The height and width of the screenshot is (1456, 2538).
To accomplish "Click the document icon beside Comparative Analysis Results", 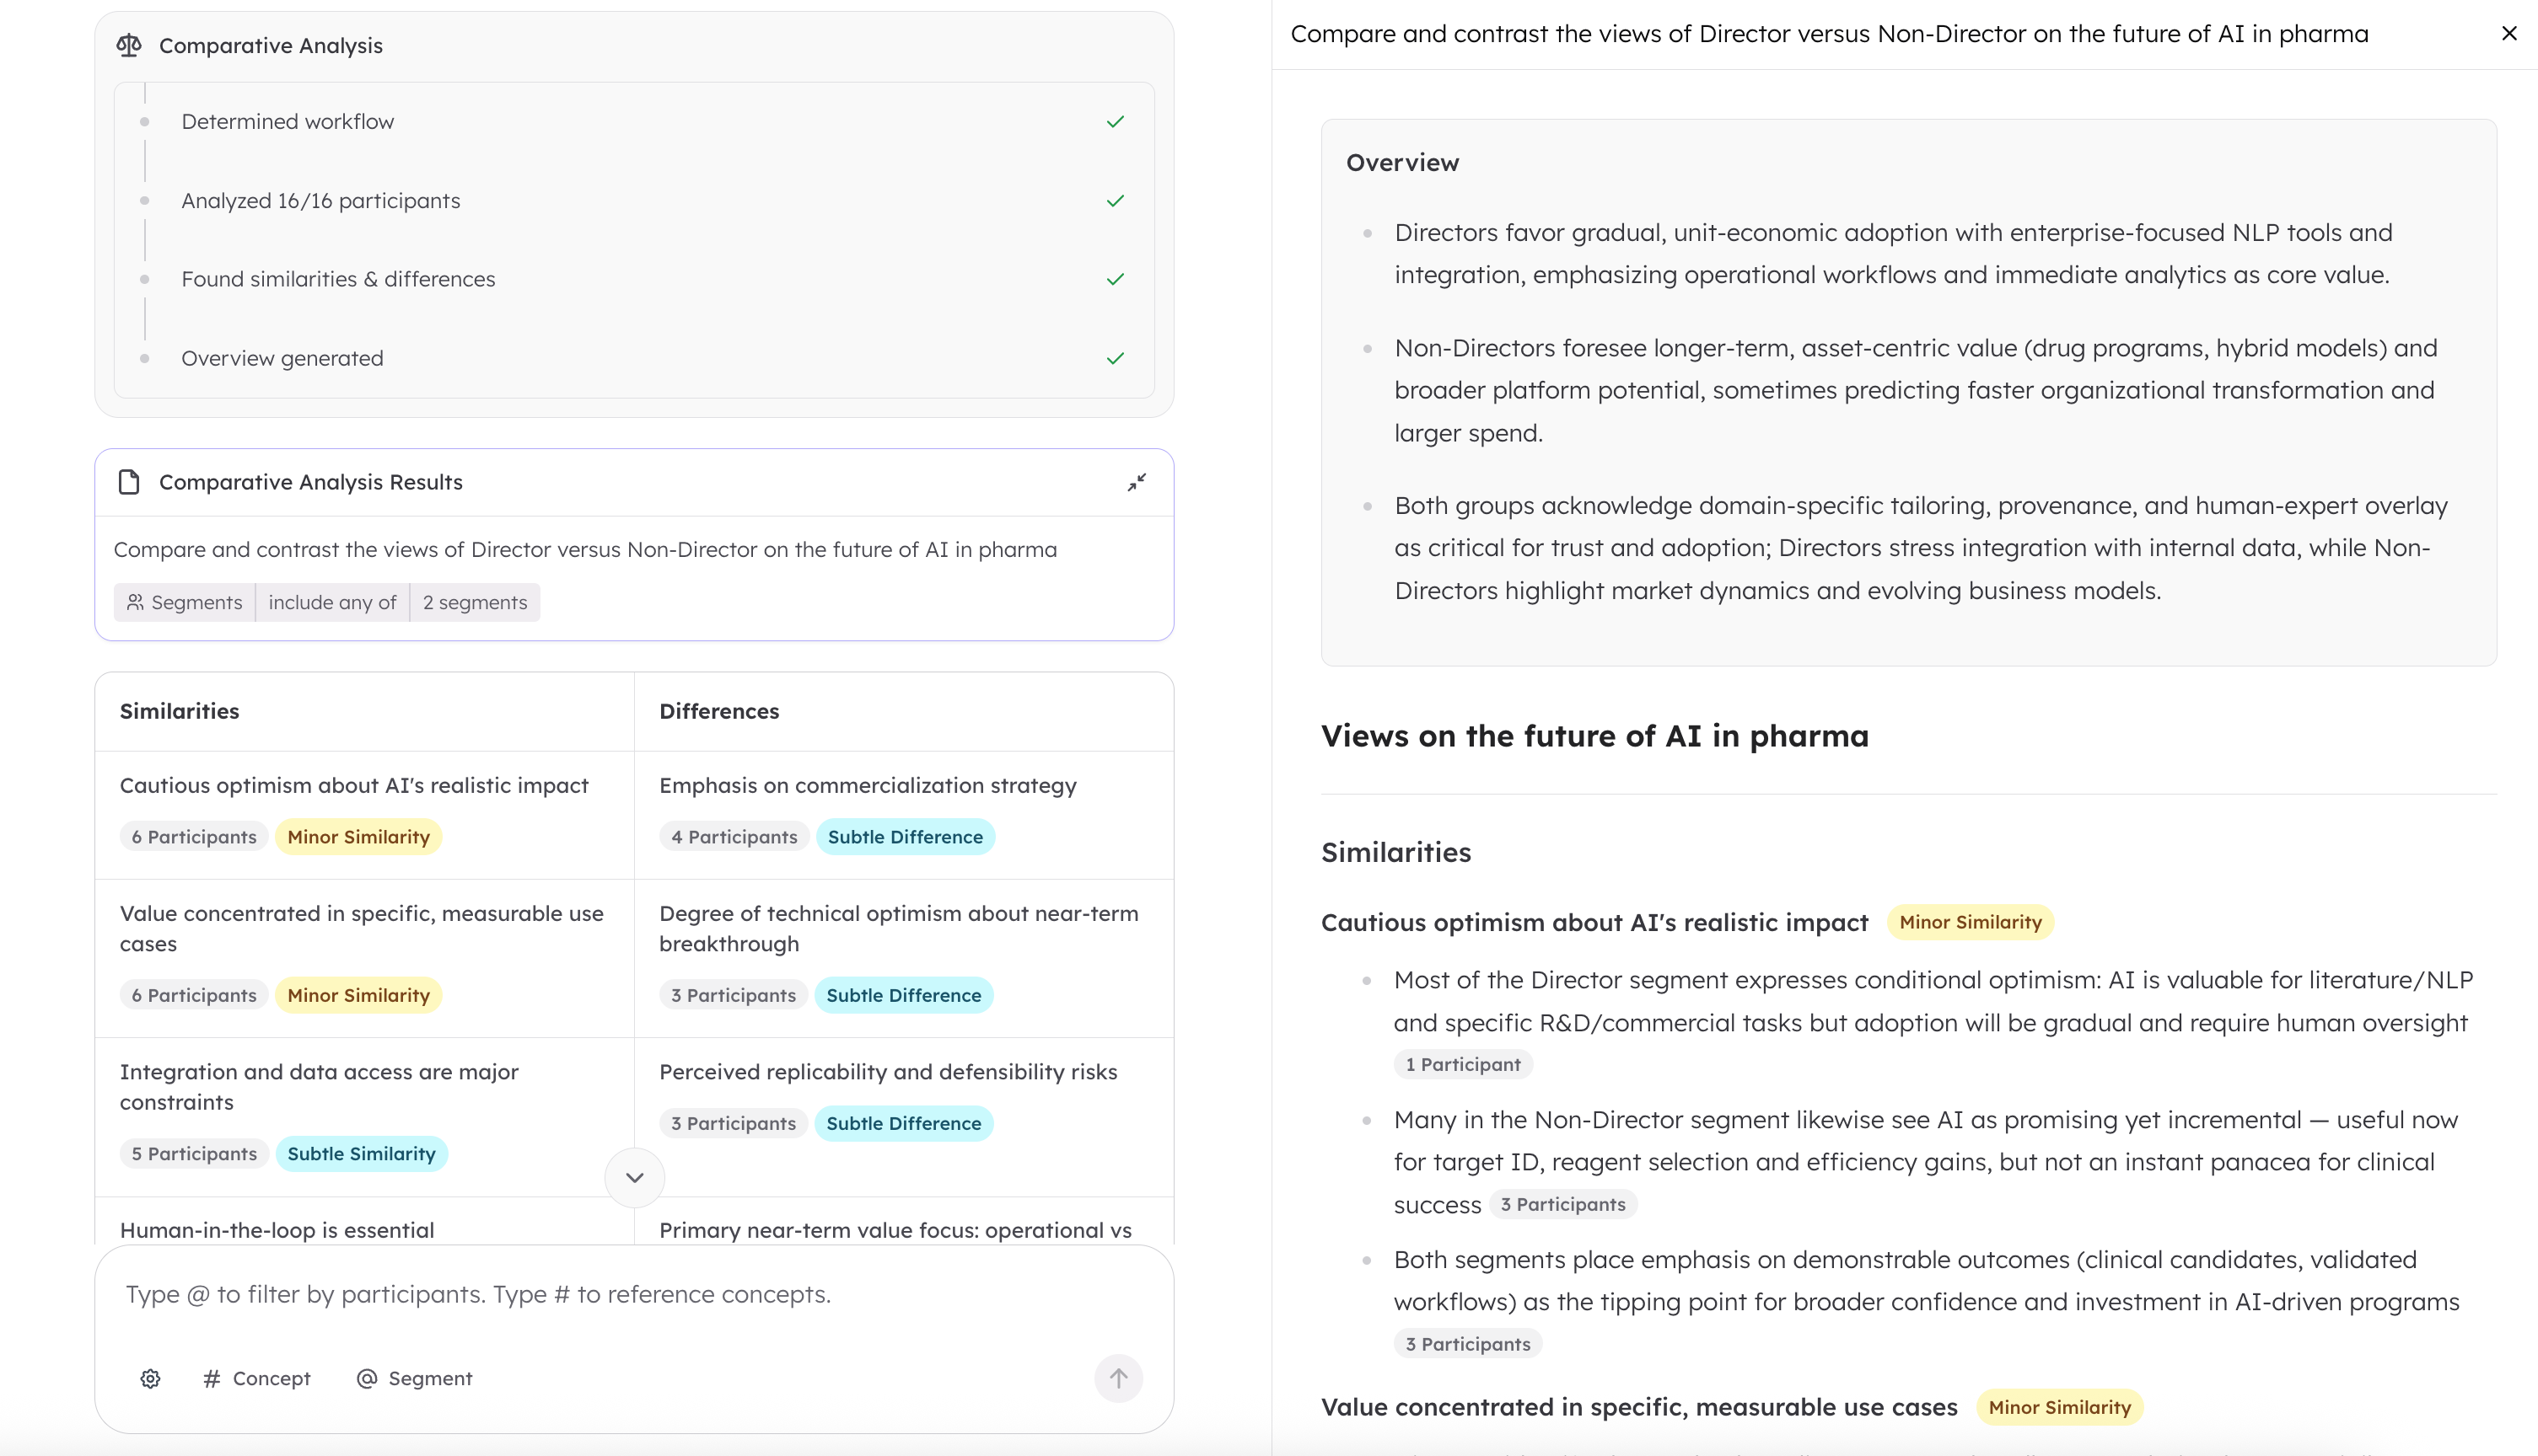I will point(129,482).
